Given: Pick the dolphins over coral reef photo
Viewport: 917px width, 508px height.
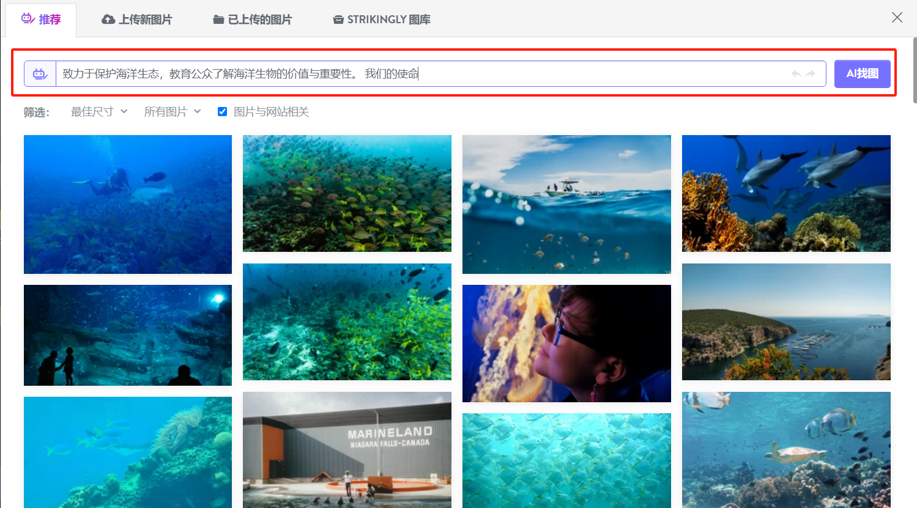Looking at the screenshot, I should [x=786, y=193].
